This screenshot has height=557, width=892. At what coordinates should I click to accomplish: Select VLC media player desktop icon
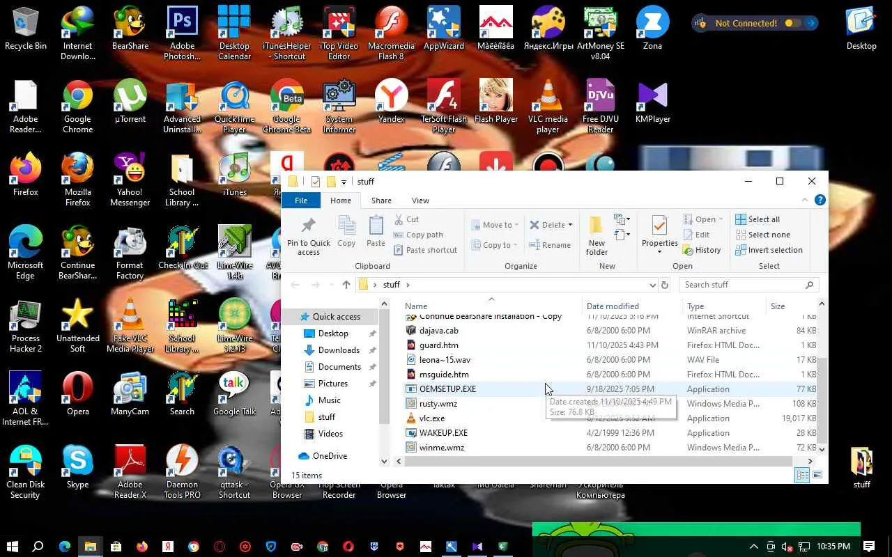(548, 107)
